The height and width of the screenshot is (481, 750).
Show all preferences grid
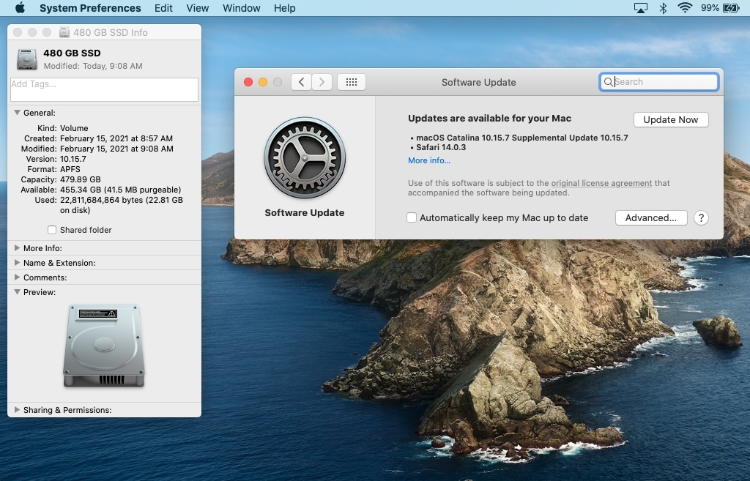[352, 82]
